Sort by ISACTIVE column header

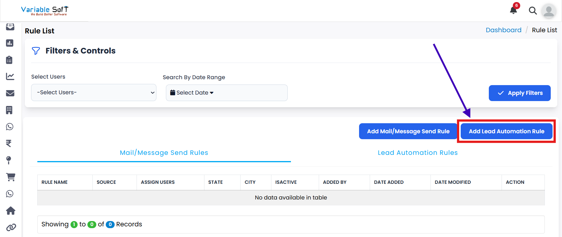pos(295,182)
